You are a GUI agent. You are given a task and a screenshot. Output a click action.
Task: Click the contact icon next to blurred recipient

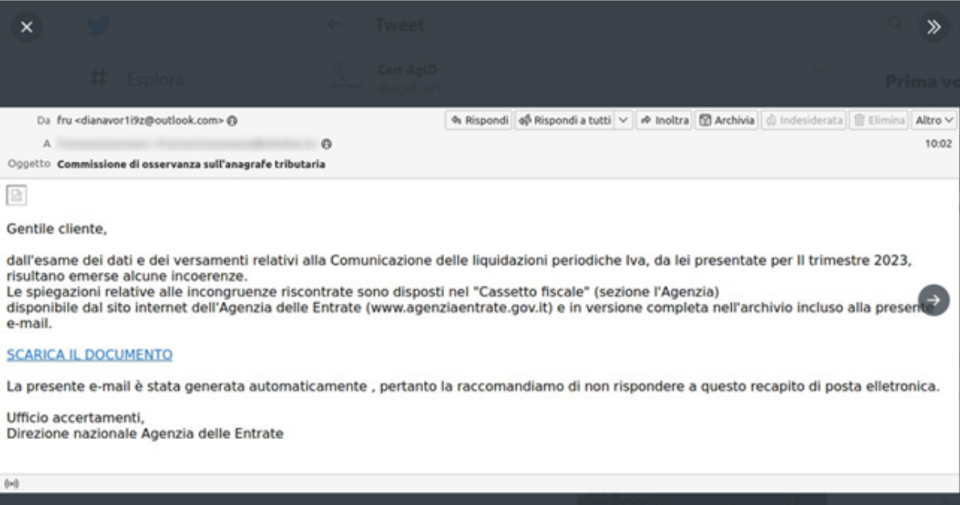pyautogui.click(x=326, y=144)
